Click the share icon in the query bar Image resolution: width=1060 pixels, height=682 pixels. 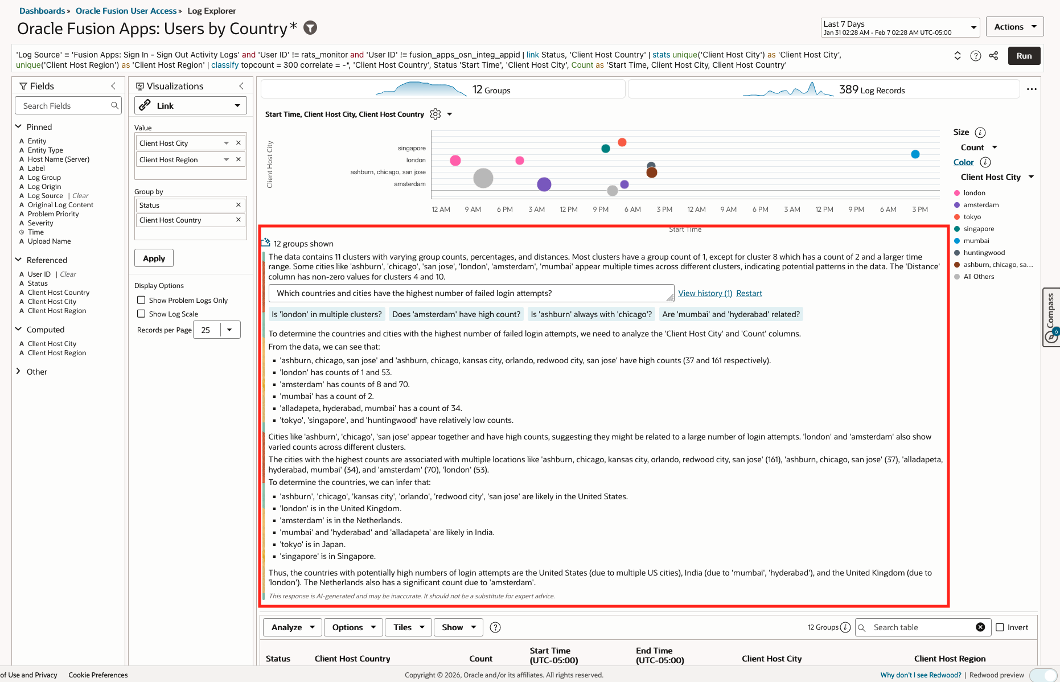pyautogui.click(x=994, y=56)
